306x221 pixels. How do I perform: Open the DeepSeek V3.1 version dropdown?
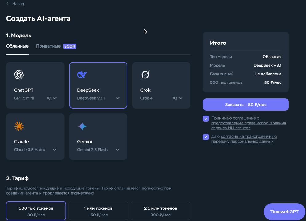pyautogui.click(x=117, y=98)
